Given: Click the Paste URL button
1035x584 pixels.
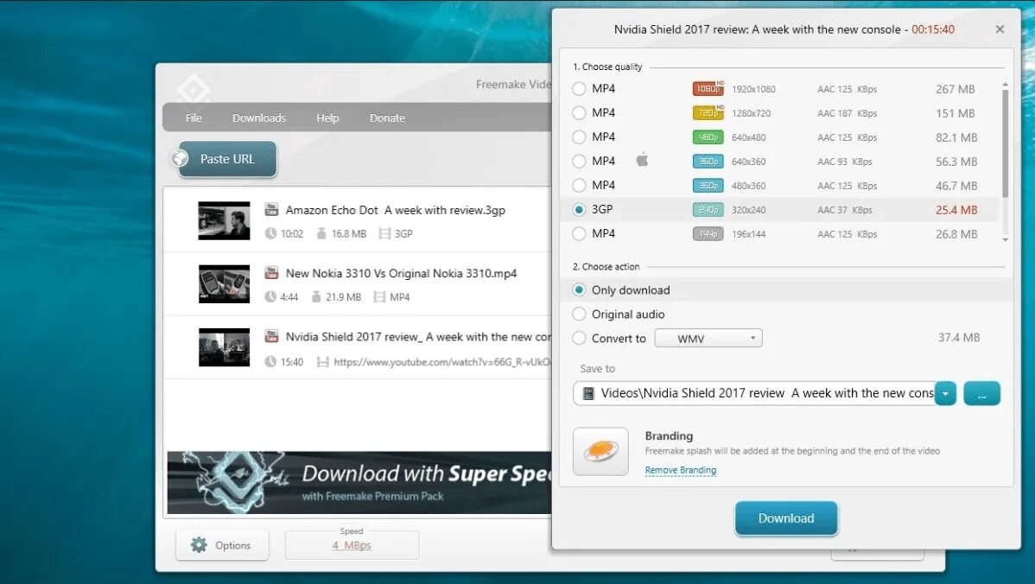Looking at the screenshot, I should tap(227, 159).
